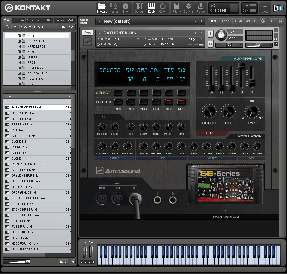This screenshot has height=274, width=287.
Task: Open the Master editor
Action: [114, 8]
